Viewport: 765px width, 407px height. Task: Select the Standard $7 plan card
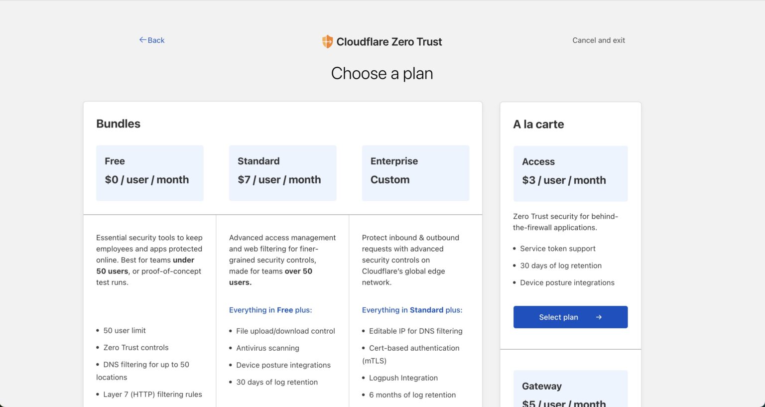pyautogui.click(x=282, y=172)
